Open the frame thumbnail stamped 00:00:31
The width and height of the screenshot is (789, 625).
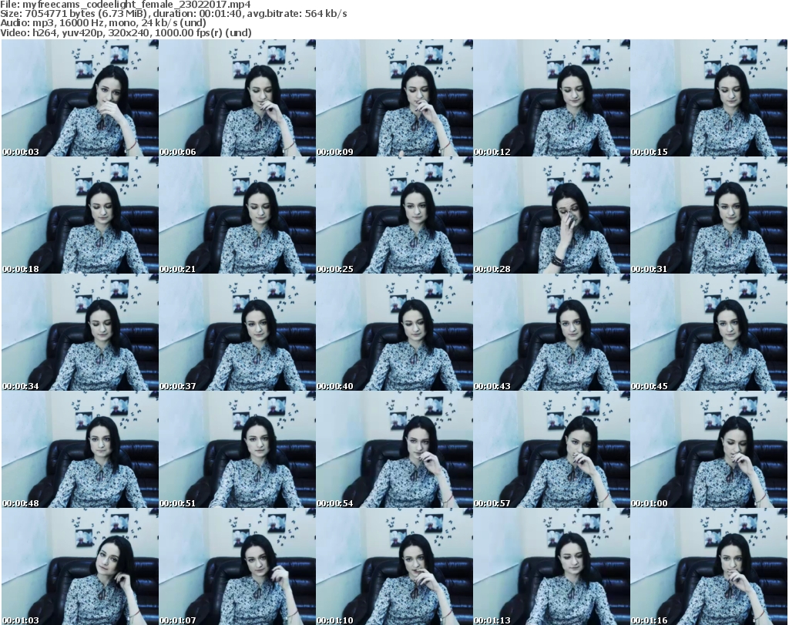click(x=709, y=215)
